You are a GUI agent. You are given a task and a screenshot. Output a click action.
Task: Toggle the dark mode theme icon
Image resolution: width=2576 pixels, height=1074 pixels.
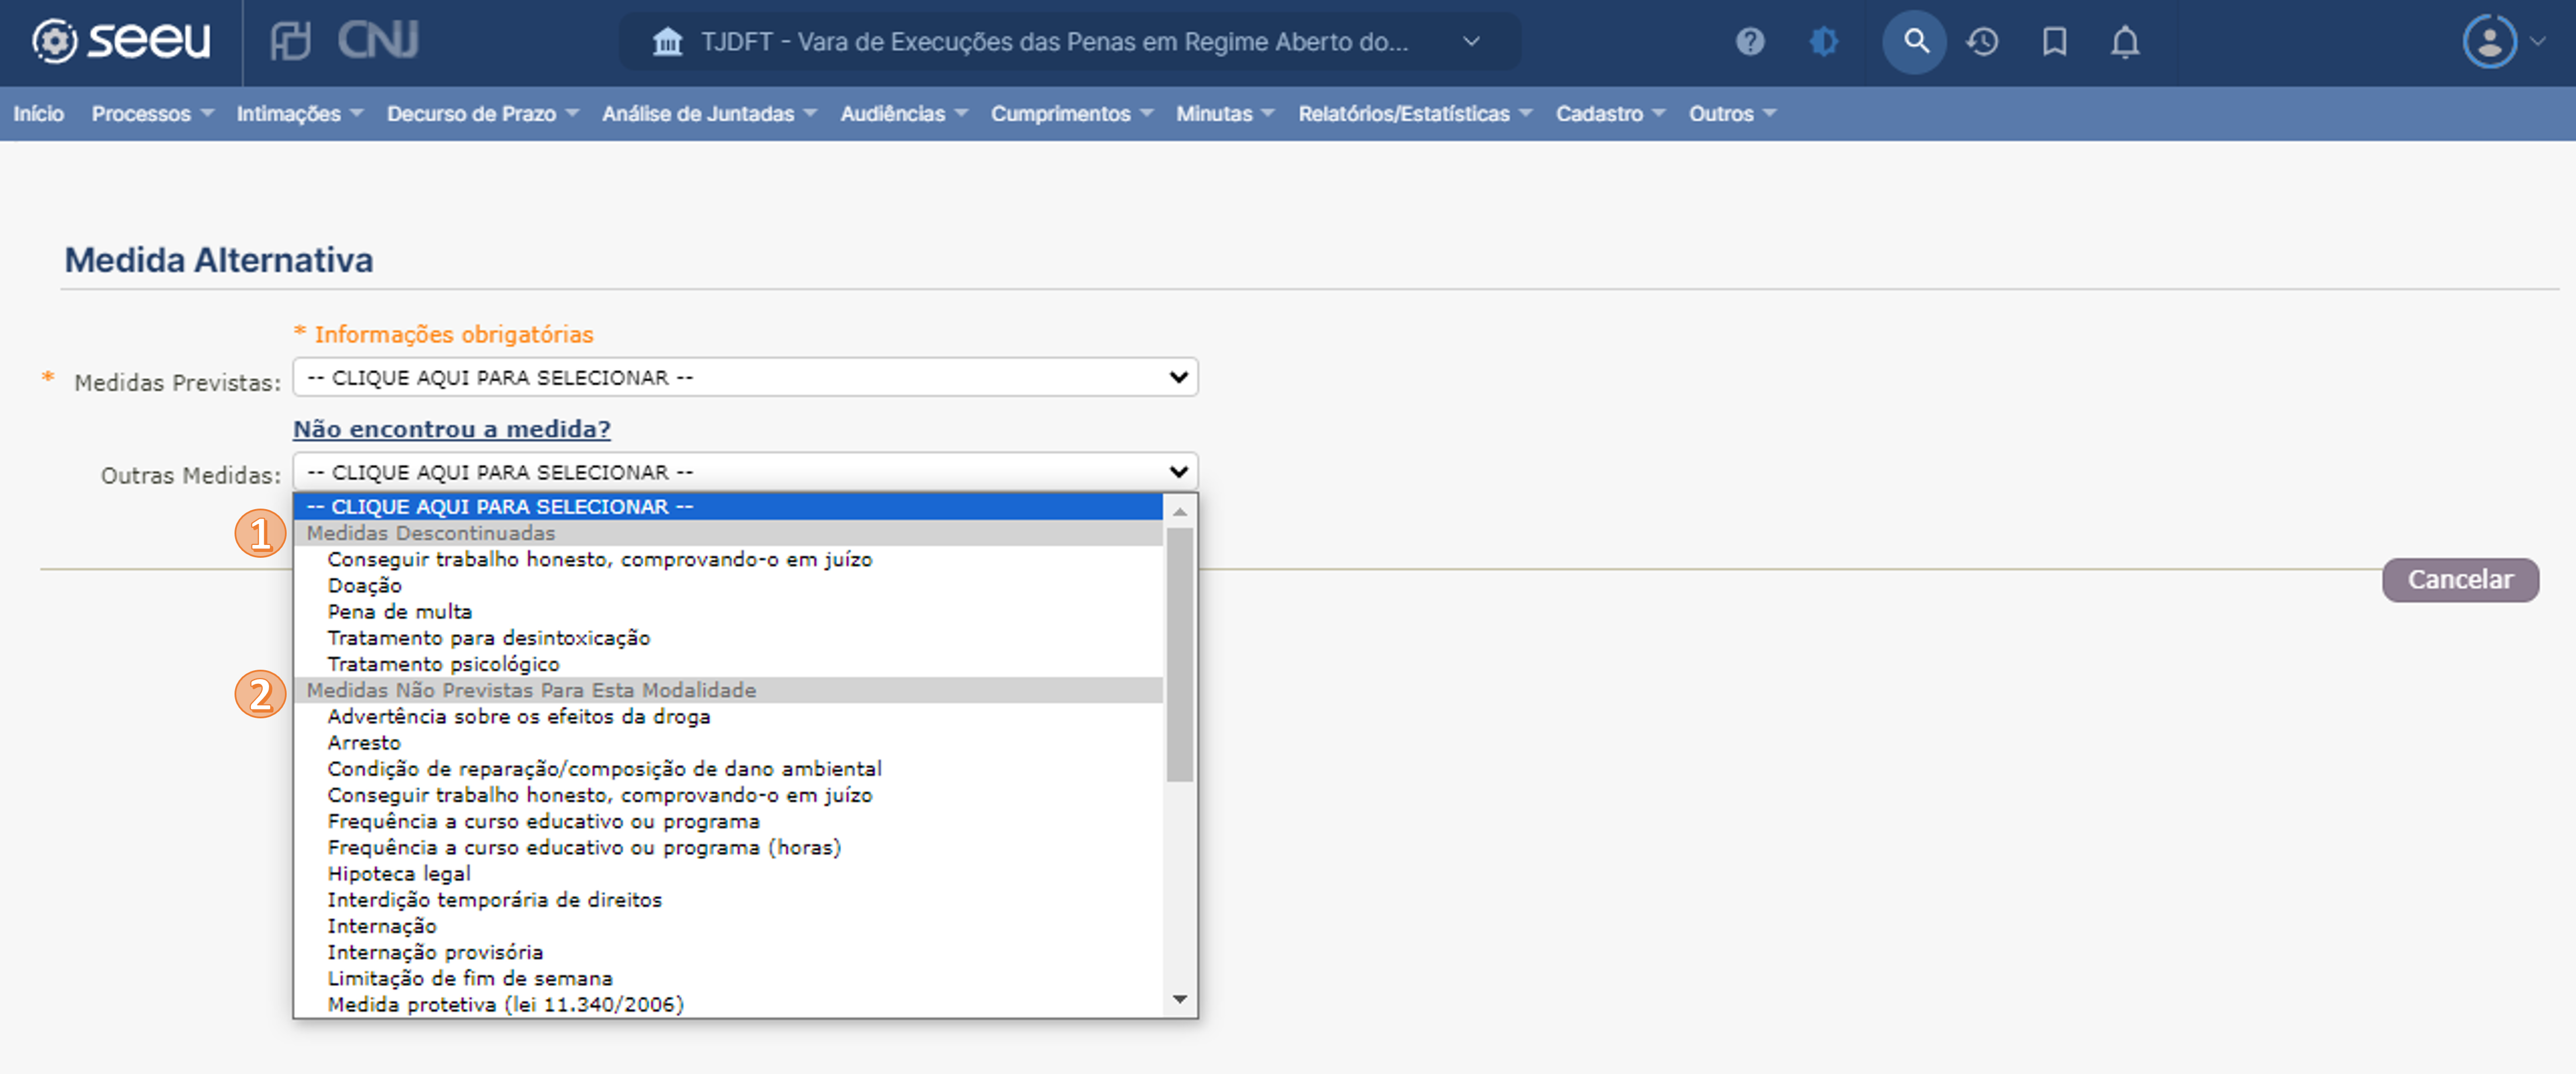[x=1823, y=42]
